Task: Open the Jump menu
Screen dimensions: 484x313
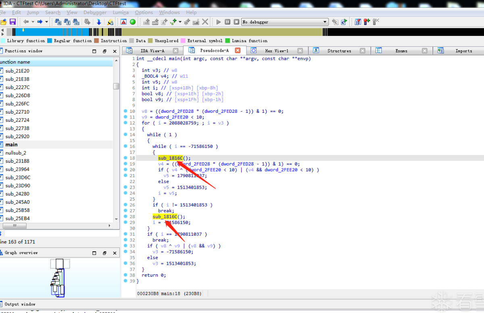Action: (33, 12)
